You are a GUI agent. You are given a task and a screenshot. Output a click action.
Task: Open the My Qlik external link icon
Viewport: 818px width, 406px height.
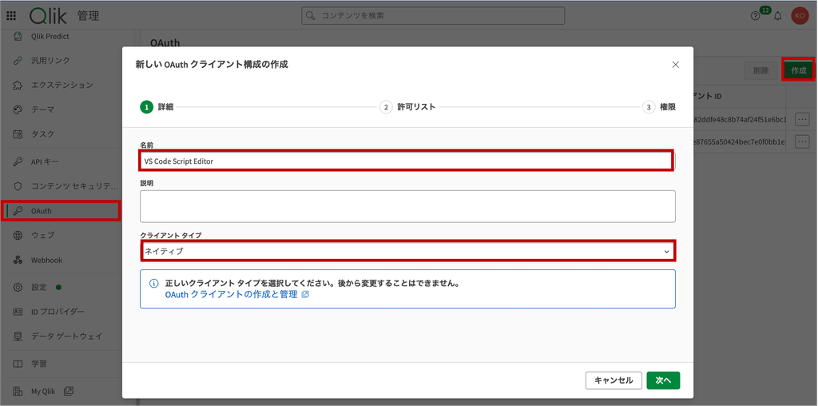(x=69, y=391)
